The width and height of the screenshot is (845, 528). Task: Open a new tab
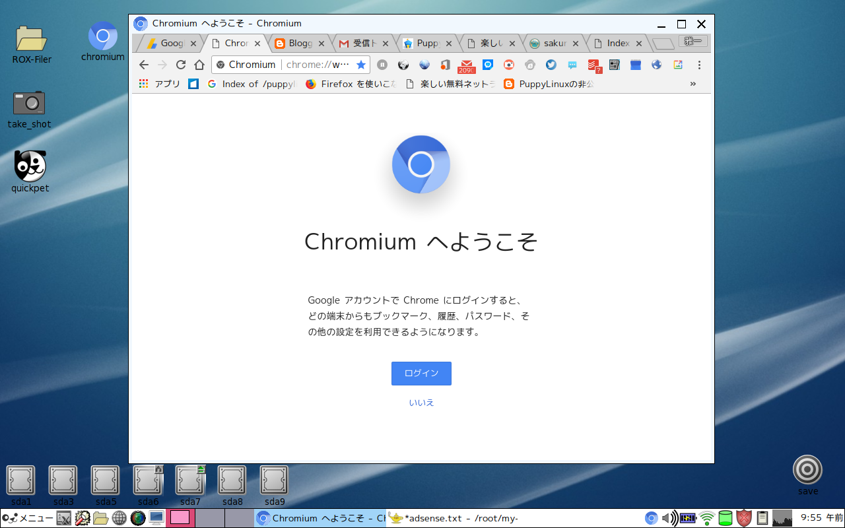pyautogui.click(x=663, y=44)
